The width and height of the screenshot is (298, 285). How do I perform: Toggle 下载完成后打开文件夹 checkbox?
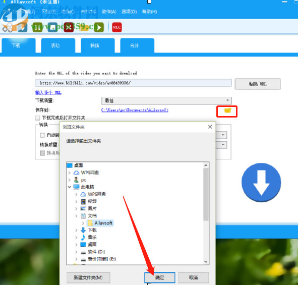[38, 118]
